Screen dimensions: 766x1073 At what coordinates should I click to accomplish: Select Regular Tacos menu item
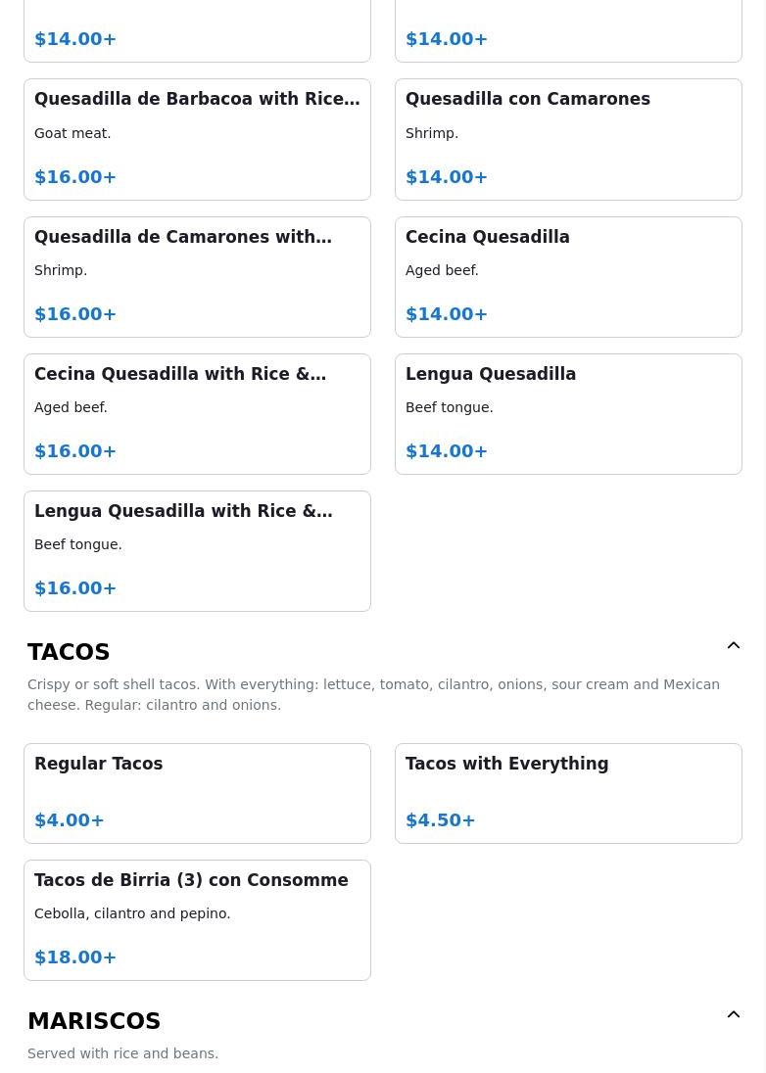point(197,792)
